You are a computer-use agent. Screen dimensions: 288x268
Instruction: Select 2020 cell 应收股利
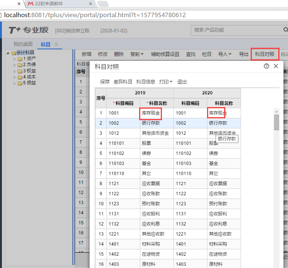(224, 214)
